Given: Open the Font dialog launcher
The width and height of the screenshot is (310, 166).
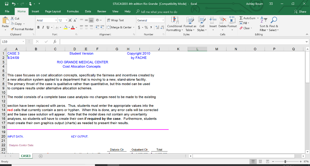Looking at the screenshot, I should click(x=76, y=34).
